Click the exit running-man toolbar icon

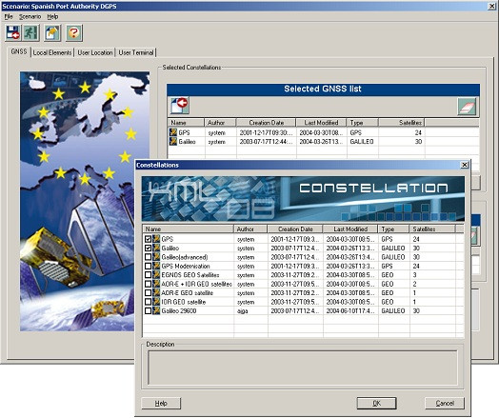(x=30, y=32)
